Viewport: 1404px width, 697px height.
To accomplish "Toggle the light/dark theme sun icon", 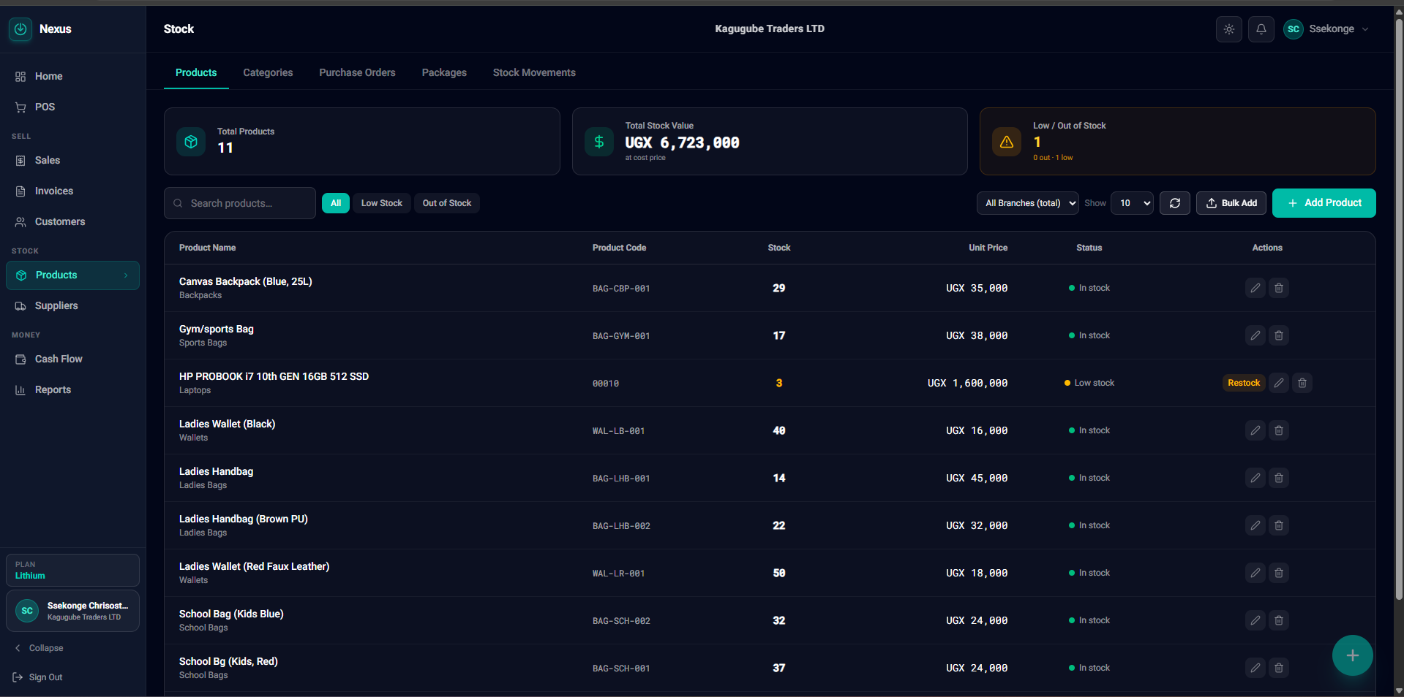I will 1228,29.
